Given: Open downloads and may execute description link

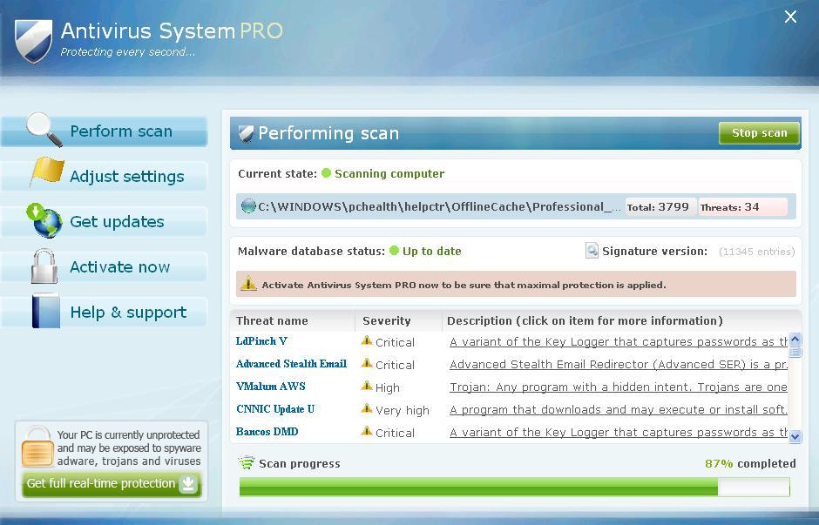Looking at the screenshot, I should point(619,410).
